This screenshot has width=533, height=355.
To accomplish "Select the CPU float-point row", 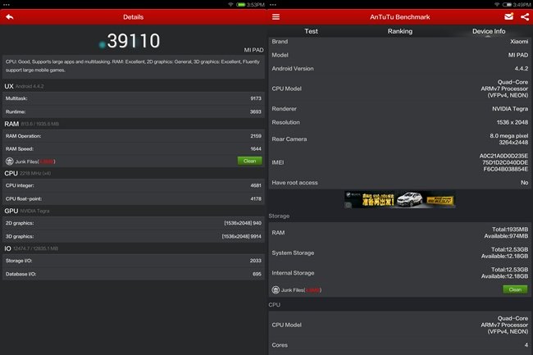I will pyautogui.click(x=133, y=198).
